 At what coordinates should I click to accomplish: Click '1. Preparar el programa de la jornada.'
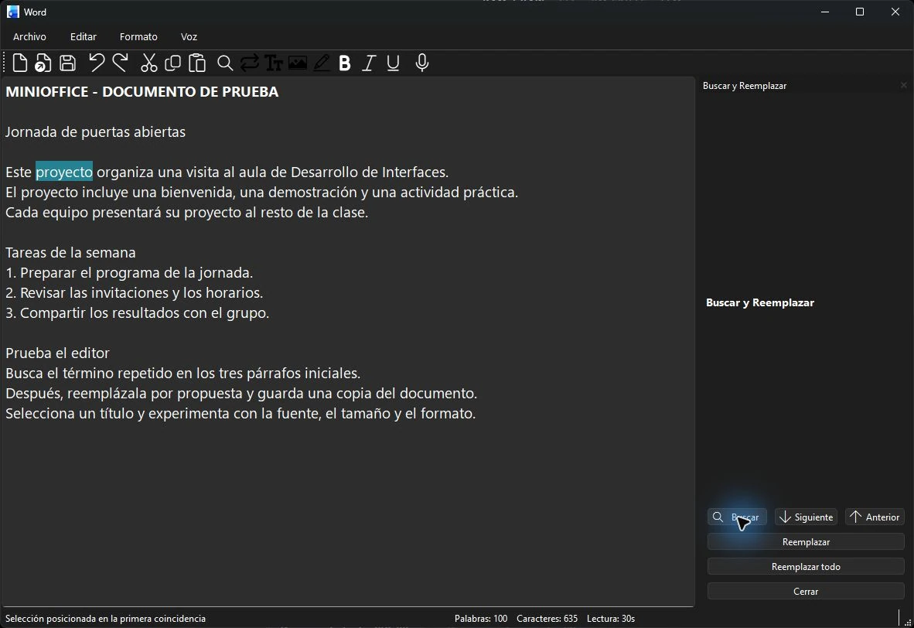pos(129,272)
